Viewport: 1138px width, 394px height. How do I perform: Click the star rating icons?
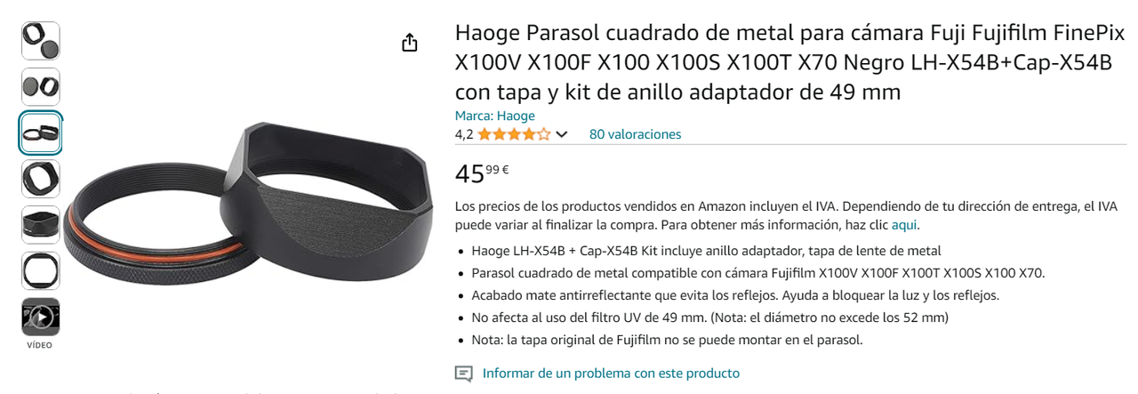pos(514,134)
